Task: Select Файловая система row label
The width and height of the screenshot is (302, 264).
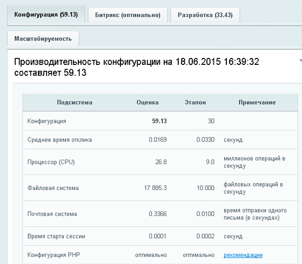Action: [x=53, y=188]
